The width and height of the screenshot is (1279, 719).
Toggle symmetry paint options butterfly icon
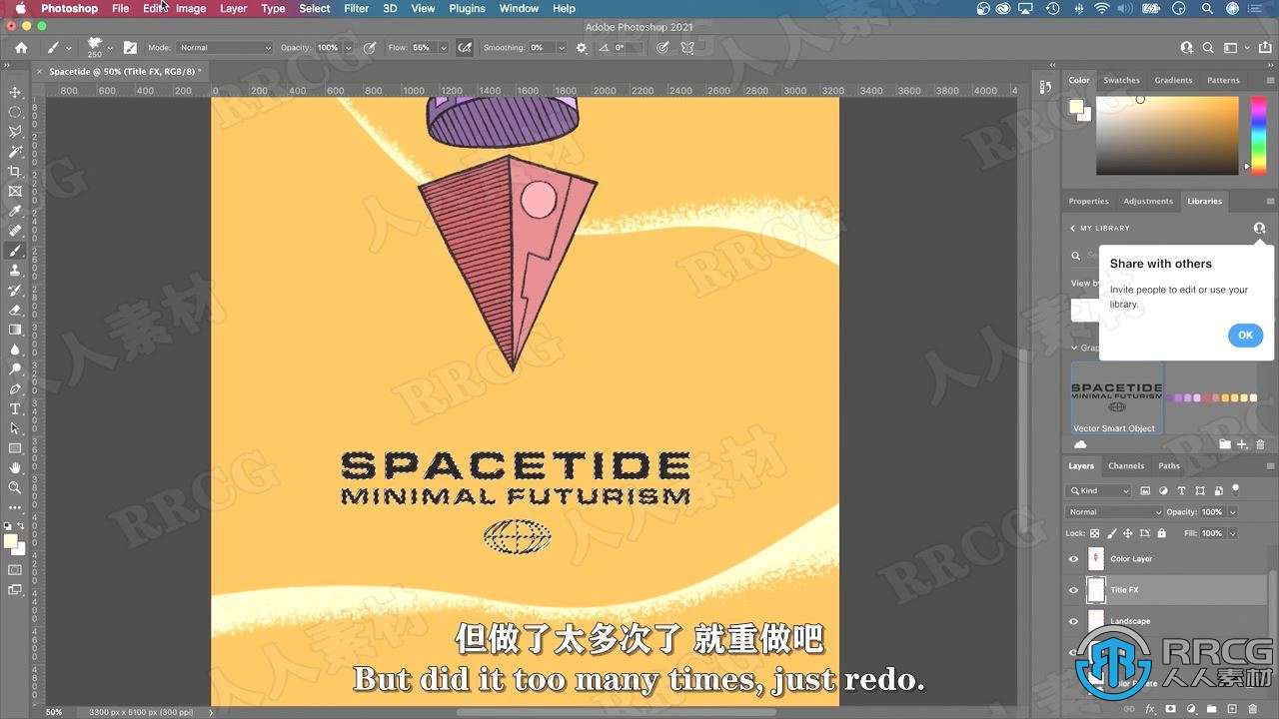coord(689,47)
